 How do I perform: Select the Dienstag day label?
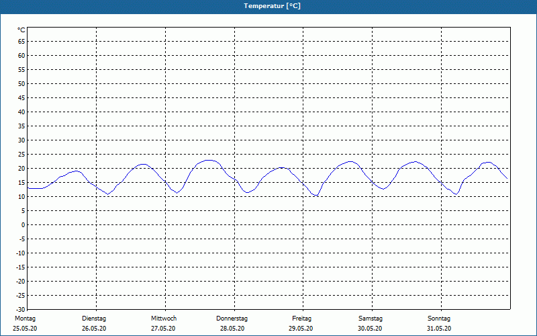pos(94,318)
